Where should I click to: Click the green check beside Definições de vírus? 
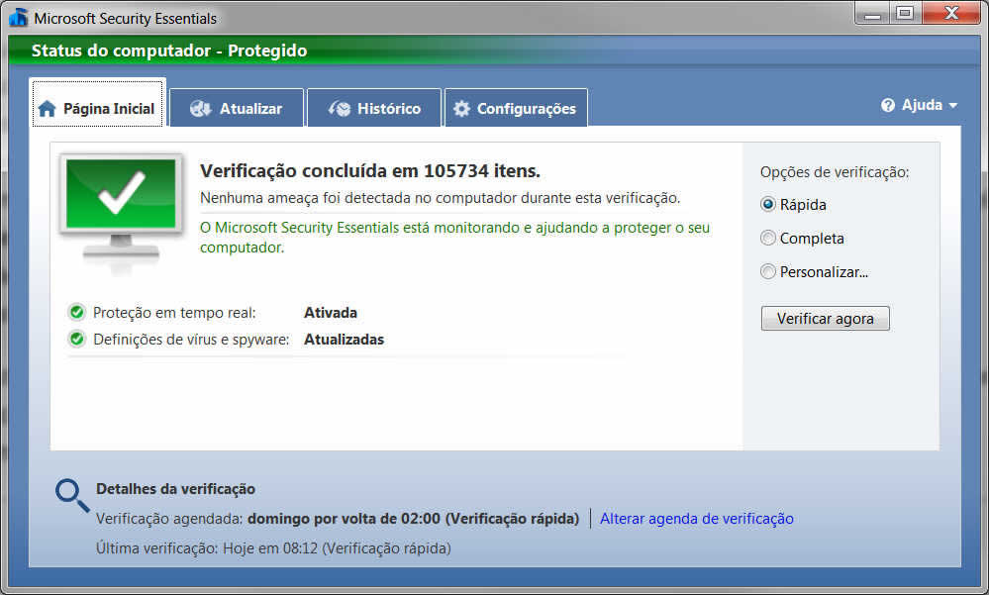(x=77, y=339)
